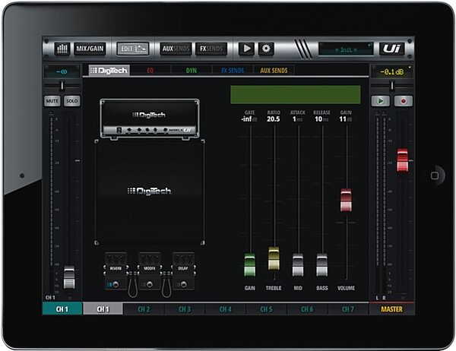Click master level readout -0.1 dB

392,71
